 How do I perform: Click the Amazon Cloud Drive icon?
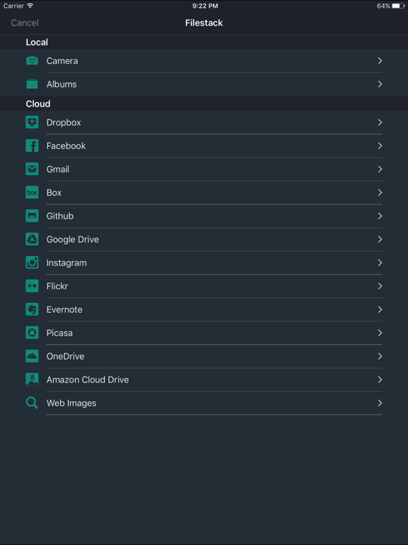(32, 379)
